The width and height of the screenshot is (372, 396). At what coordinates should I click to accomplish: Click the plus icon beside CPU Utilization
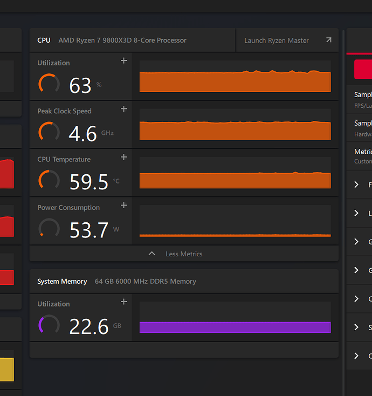123,60
